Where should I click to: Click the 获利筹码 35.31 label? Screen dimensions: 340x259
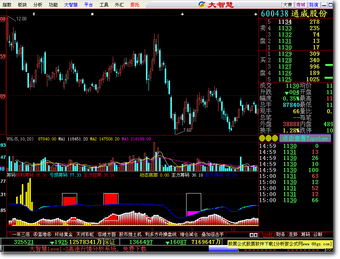(31, 175)
